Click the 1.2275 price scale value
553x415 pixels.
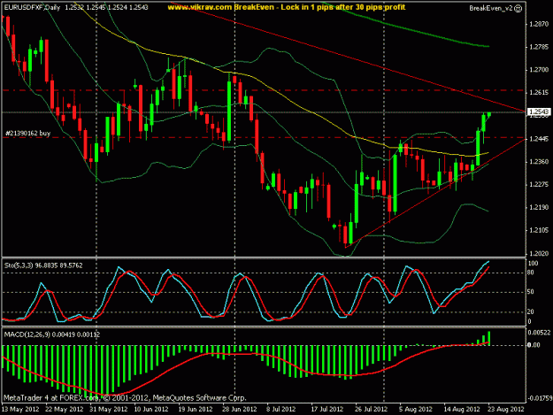pos(539,185)
